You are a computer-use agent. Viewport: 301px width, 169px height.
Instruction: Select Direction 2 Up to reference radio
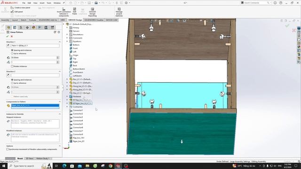[x=12, y=83]
